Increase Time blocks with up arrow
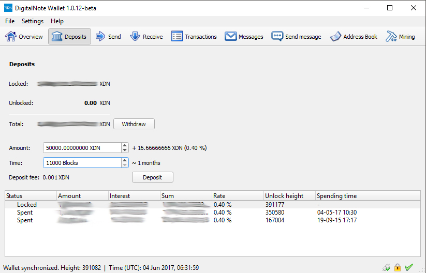This screenshot has height=273, width=426. click(125, 160)
